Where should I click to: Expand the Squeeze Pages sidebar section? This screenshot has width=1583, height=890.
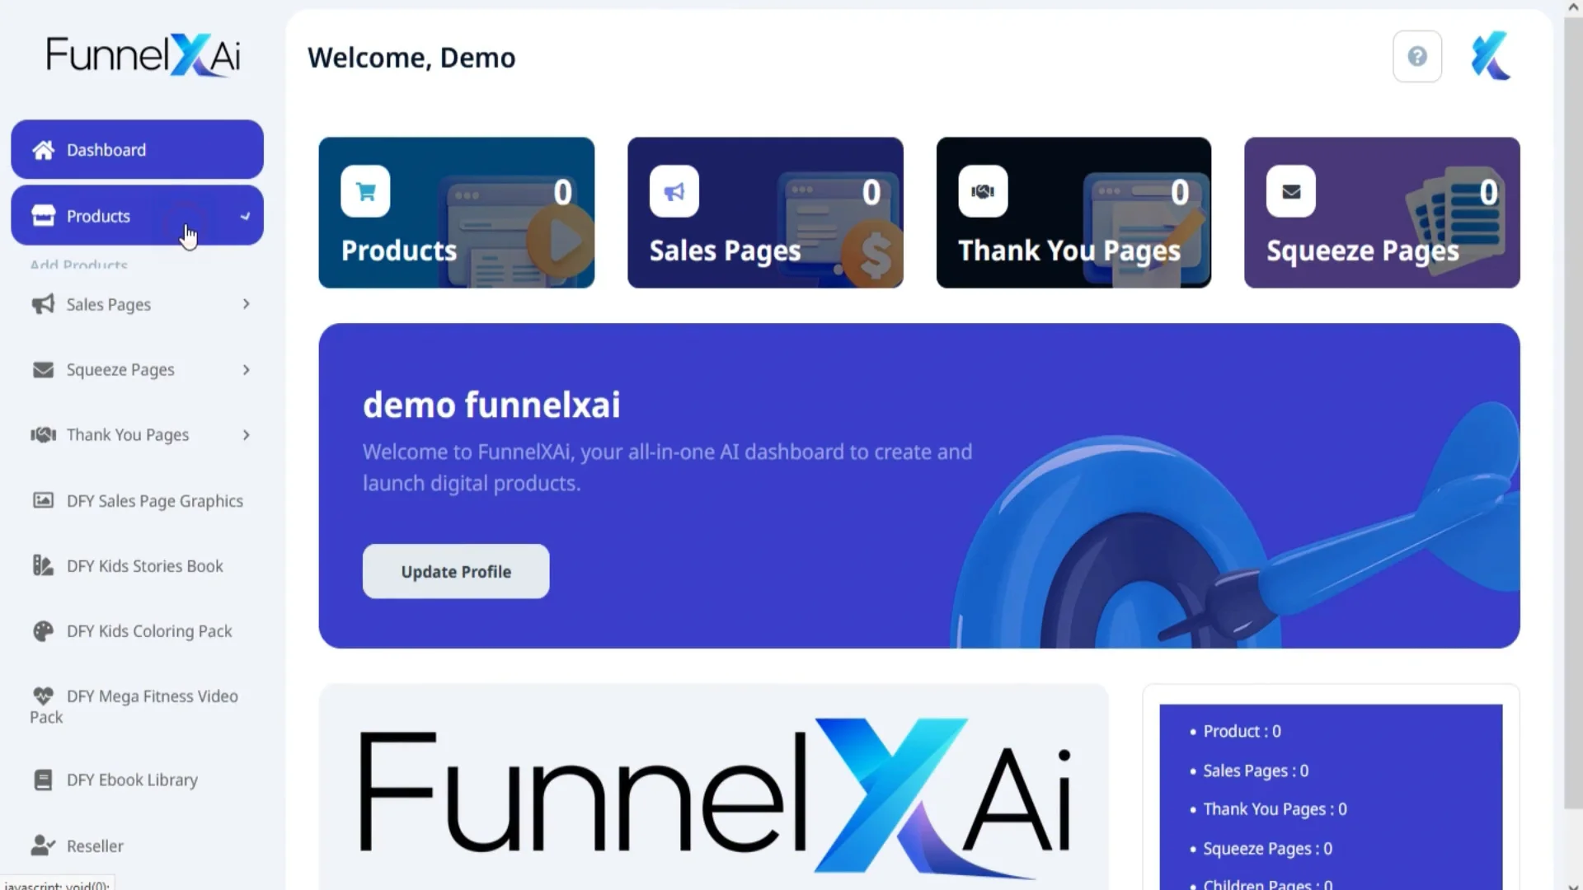[x=246, y=369]
